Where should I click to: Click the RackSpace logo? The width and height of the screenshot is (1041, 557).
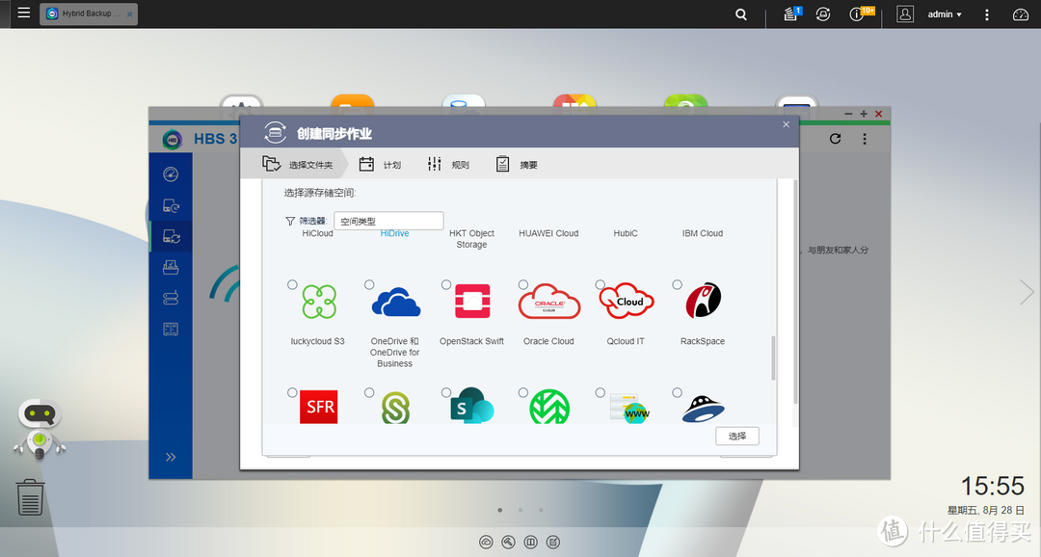[703, 301]
